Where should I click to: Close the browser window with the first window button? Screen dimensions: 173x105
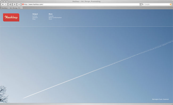pyautogui.click(x=2, y=1)
